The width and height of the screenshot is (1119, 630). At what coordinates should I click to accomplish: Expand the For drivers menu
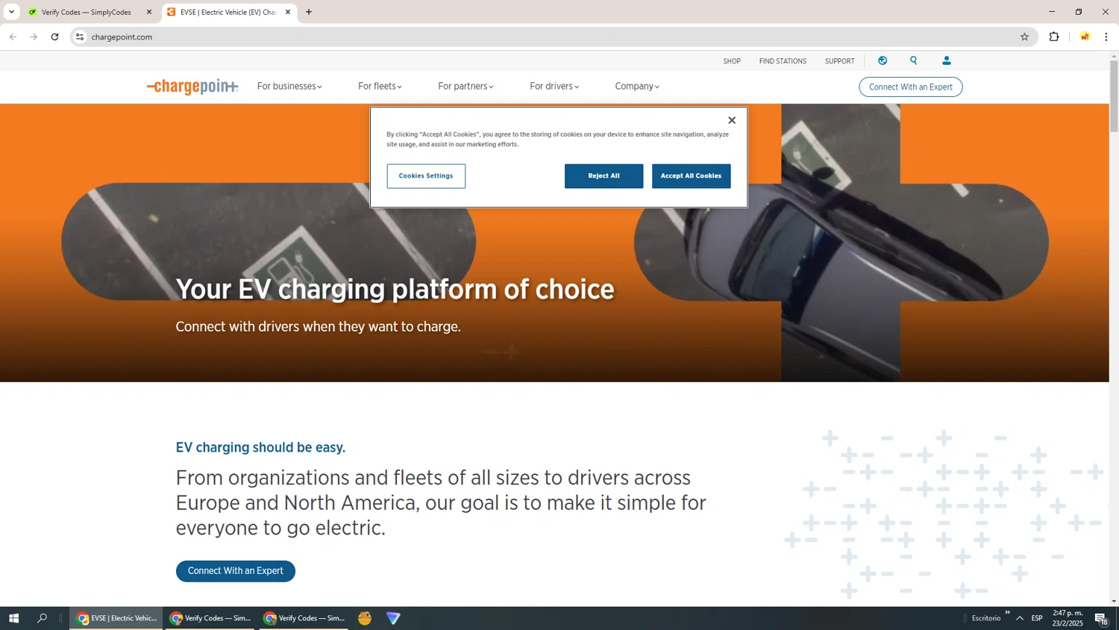point(554,87)
